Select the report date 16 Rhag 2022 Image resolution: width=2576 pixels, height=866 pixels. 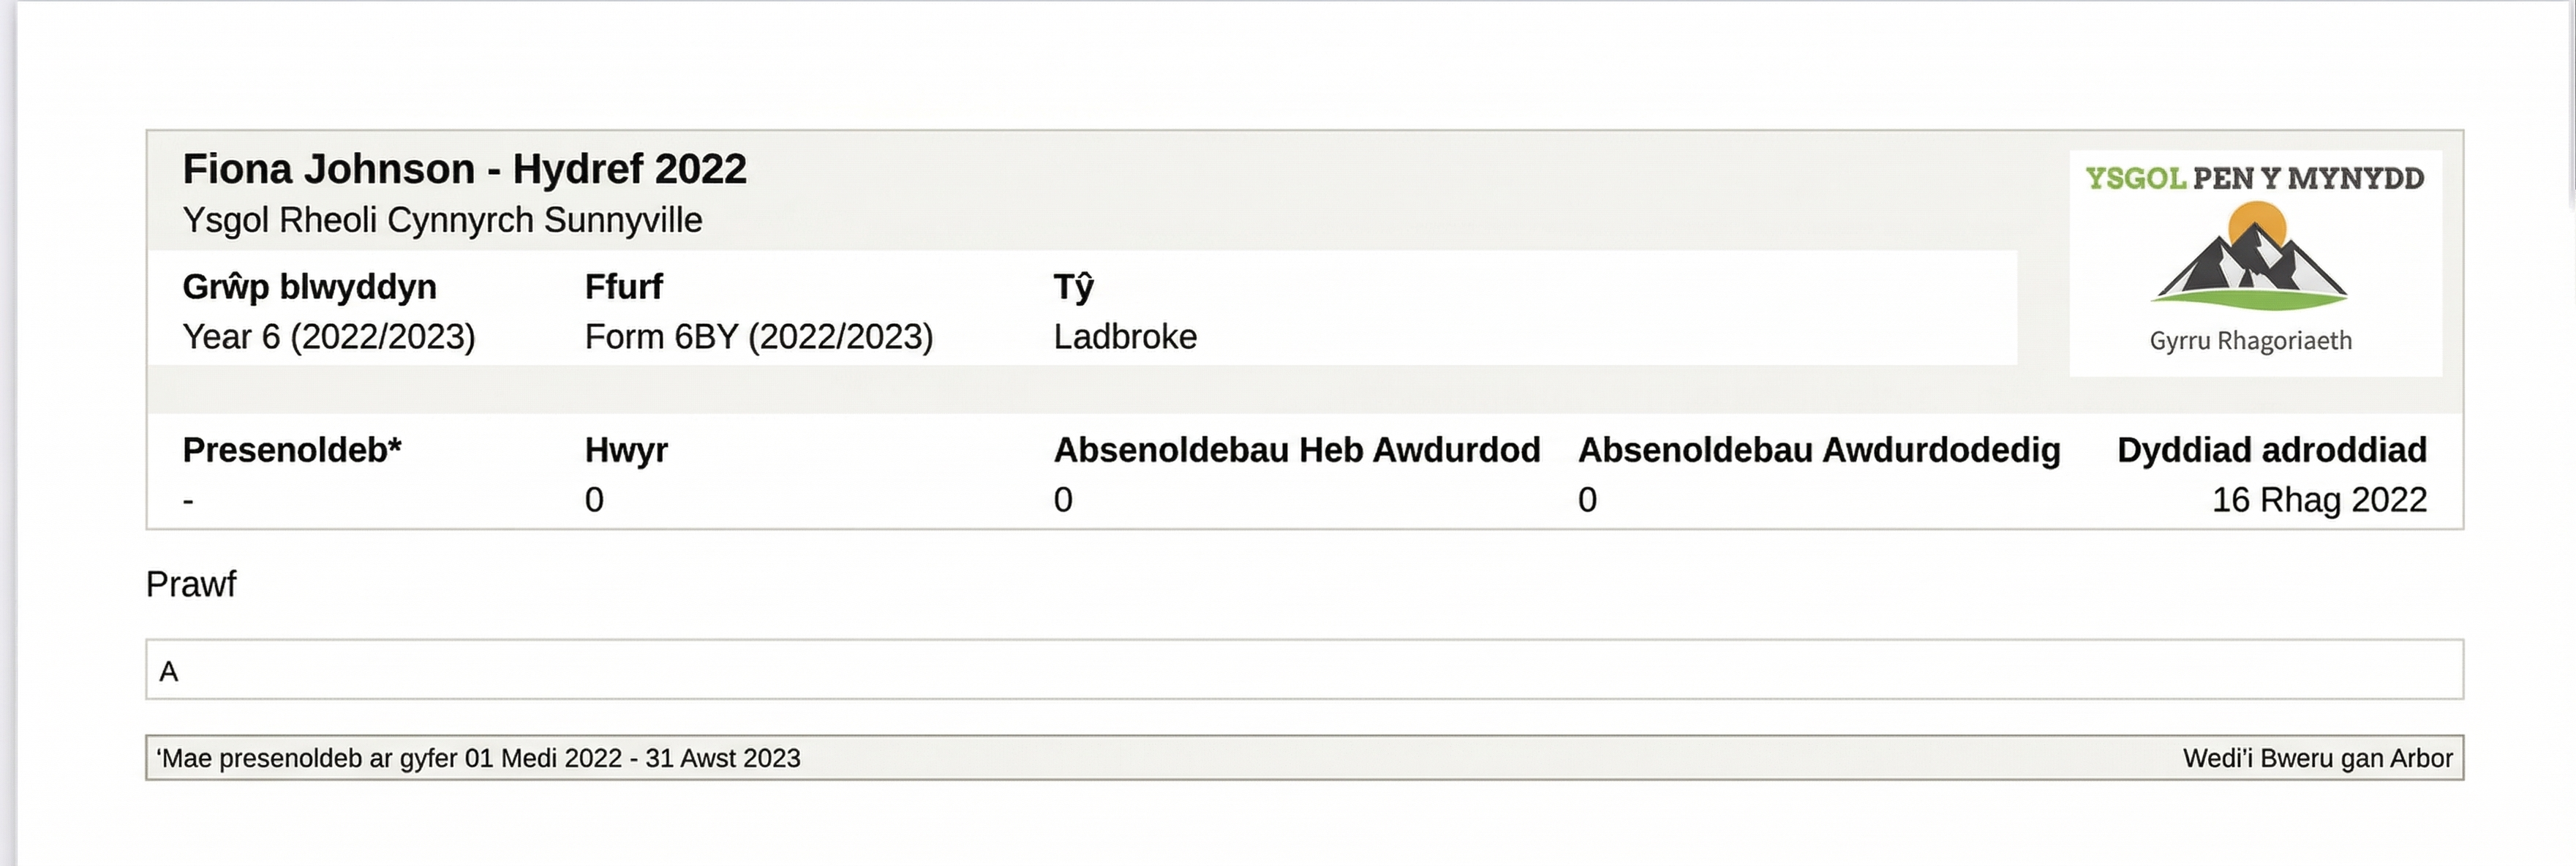[x=2318, y=500]
